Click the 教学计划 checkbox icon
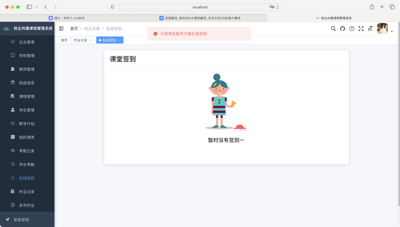This screenshot has height=227, width=400. pos(13,123)
